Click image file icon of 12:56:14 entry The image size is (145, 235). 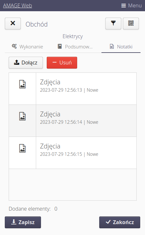22,116
